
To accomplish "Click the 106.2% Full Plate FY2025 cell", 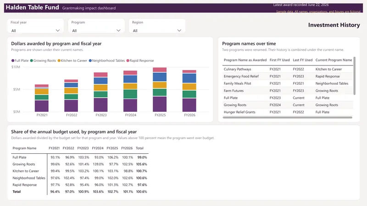I will pos(113,157).
